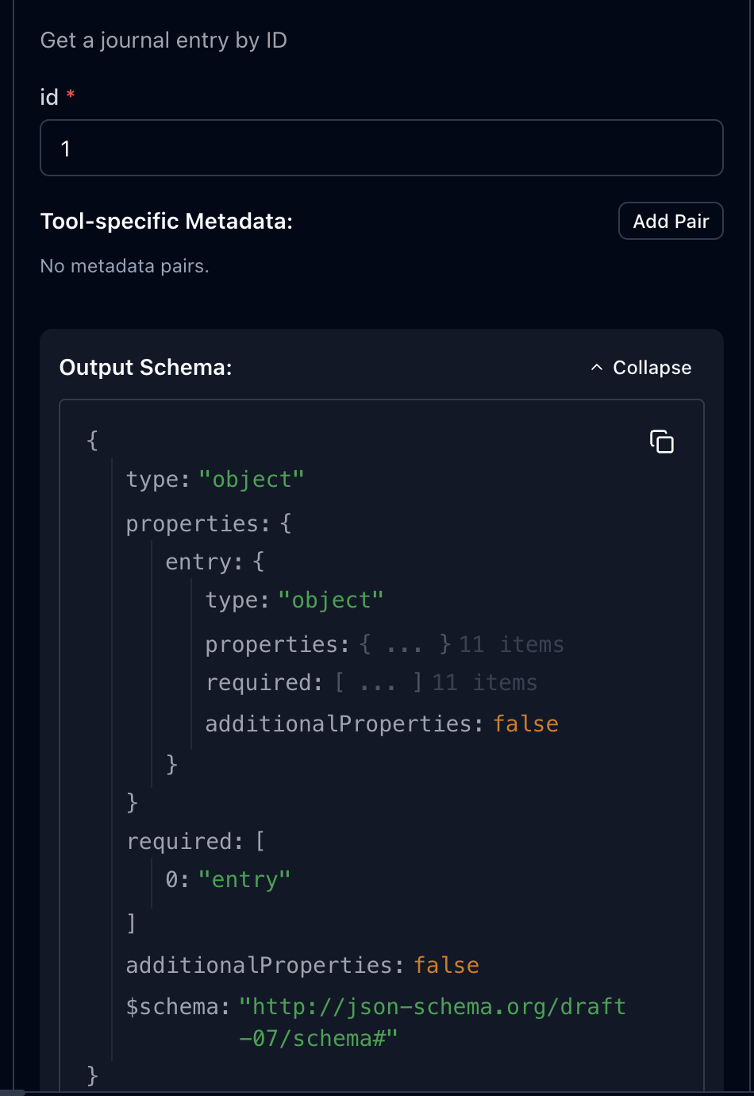
Task: Click the "11 items" label after required
Action: tap(484, 683)
